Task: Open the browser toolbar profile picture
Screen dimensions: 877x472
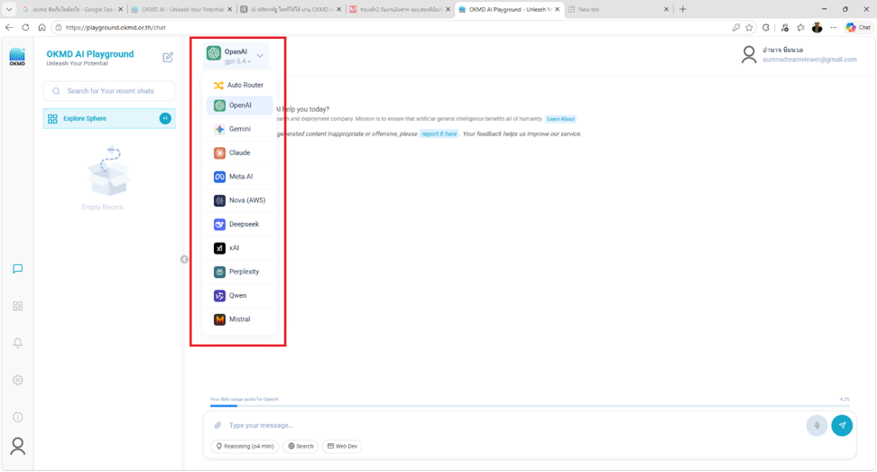Action: tap(817, 27)
